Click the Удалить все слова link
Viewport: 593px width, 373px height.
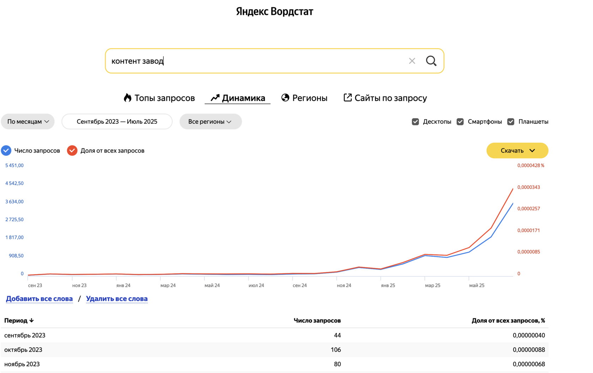pyautogui.click(x=117, y=299)
